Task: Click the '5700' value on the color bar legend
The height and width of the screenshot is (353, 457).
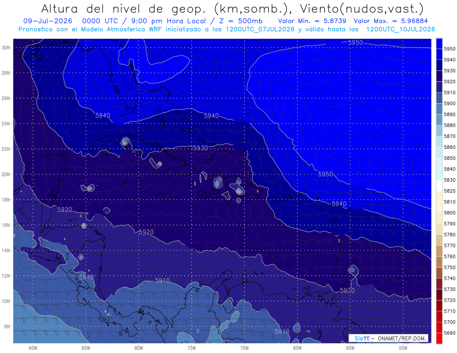Action: (449, 322)
